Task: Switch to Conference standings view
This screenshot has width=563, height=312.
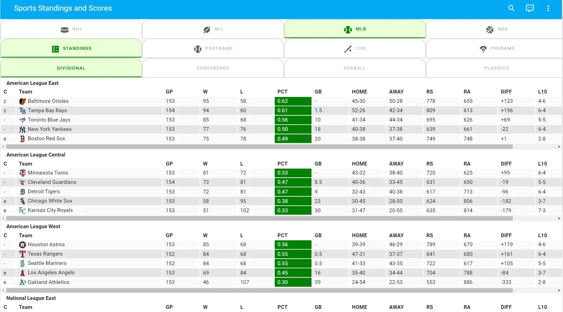Action: (x=213, y=68)
